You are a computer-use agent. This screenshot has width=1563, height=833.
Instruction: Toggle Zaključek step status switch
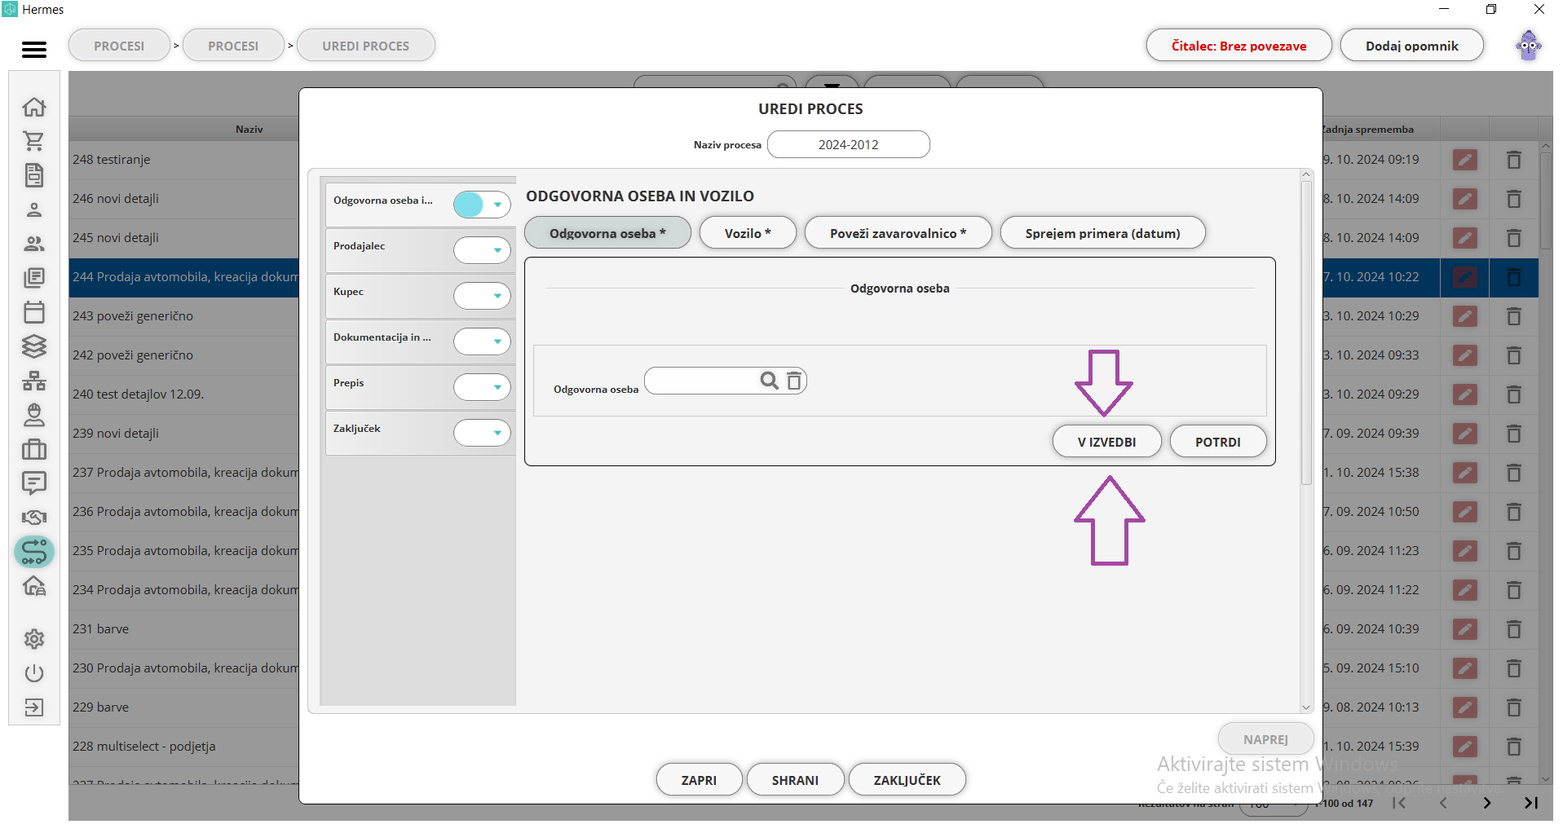pos(482,433)
